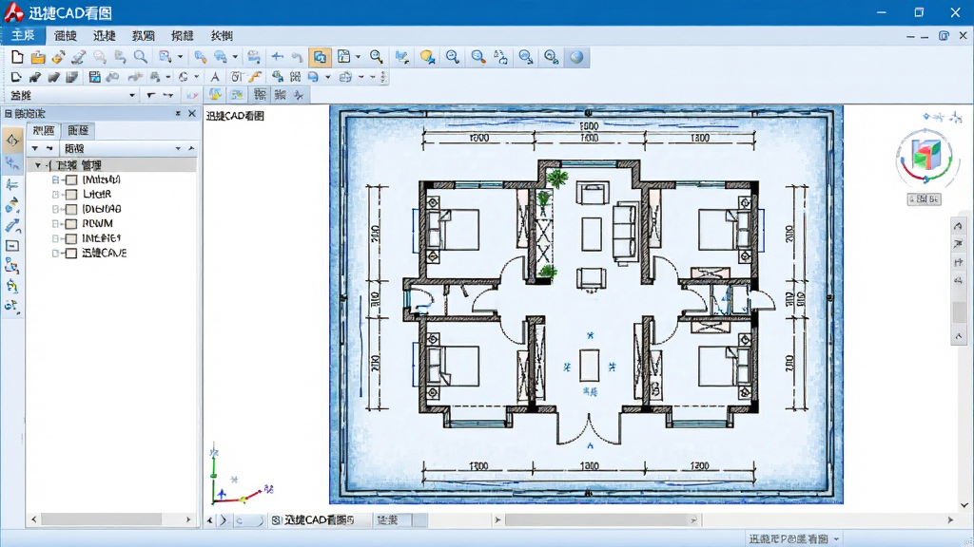The width and height of the screenshot is (974, 547).
Task: Click the New blank document icon
Action: pyautogui.click(x=17, y=57)
